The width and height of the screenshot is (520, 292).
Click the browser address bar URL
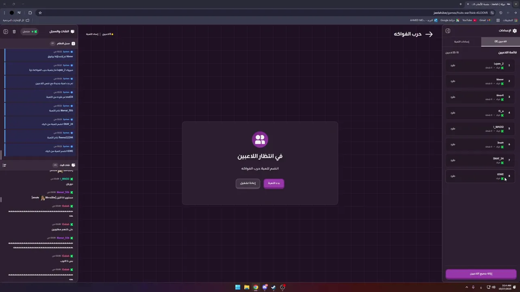461,13
